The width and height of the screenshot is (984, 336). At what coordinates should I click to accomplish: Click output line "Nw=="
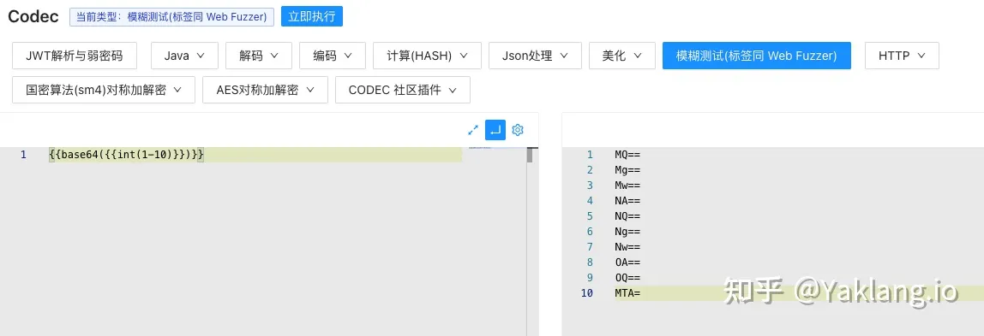click(627, 246)
